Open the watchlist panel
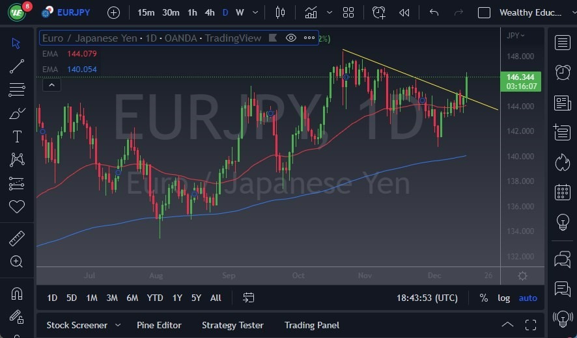The width and height of the screenshot is (577, 338). pyautogui.click(x=562, y=43)
